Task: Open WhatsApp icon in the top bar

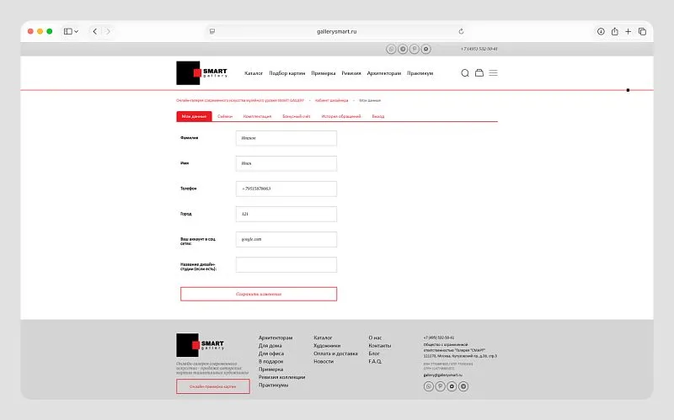Action: point(391,49)
